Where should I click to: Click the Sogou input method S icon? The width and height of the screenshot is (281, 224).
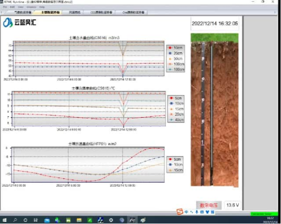(180, 212)
